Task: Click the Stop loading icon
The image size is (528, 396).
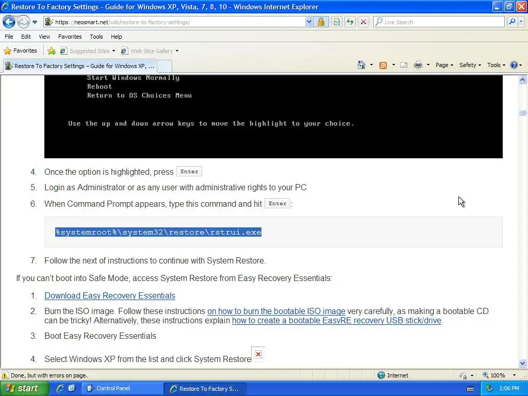Action: [364, 22]
